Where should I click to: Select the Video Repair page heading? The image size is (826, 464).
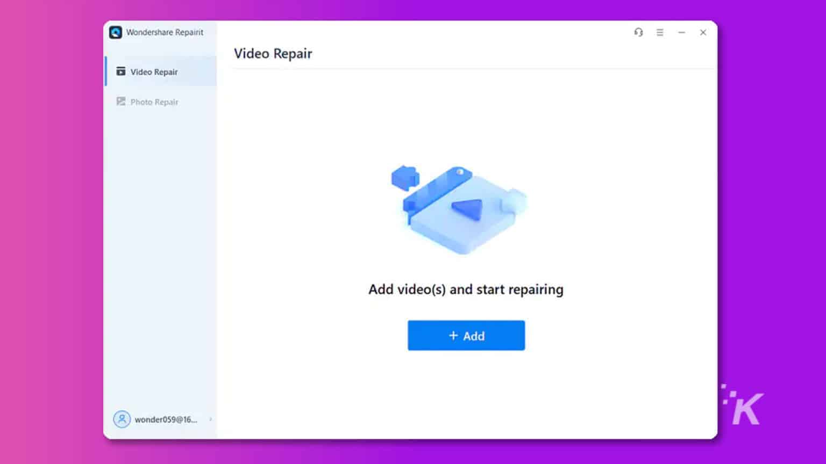pyautogui.click(x=273, y=53)
